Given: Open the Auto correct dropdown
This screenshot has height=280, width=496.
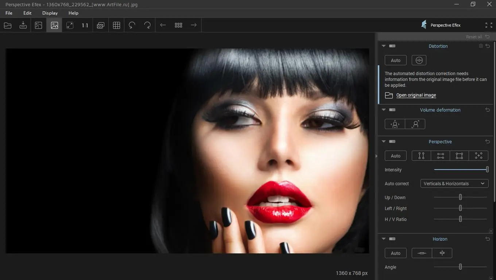Looking at the screenshot, I should 454,183.
